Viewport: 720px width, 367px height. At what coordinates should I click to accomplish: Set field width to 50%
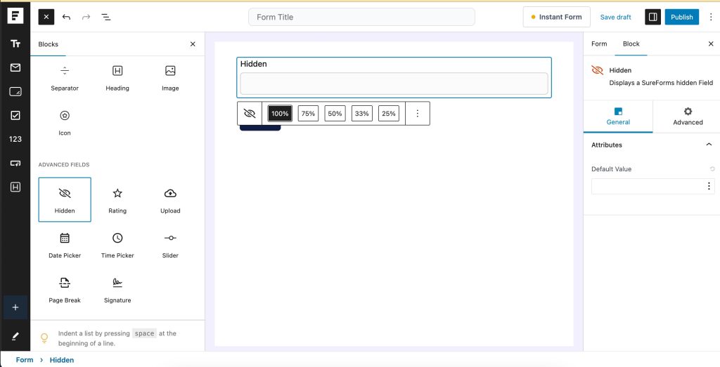[335, 114]
